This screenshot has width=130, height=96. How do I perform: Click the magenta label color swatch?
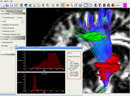coord(125,5)
